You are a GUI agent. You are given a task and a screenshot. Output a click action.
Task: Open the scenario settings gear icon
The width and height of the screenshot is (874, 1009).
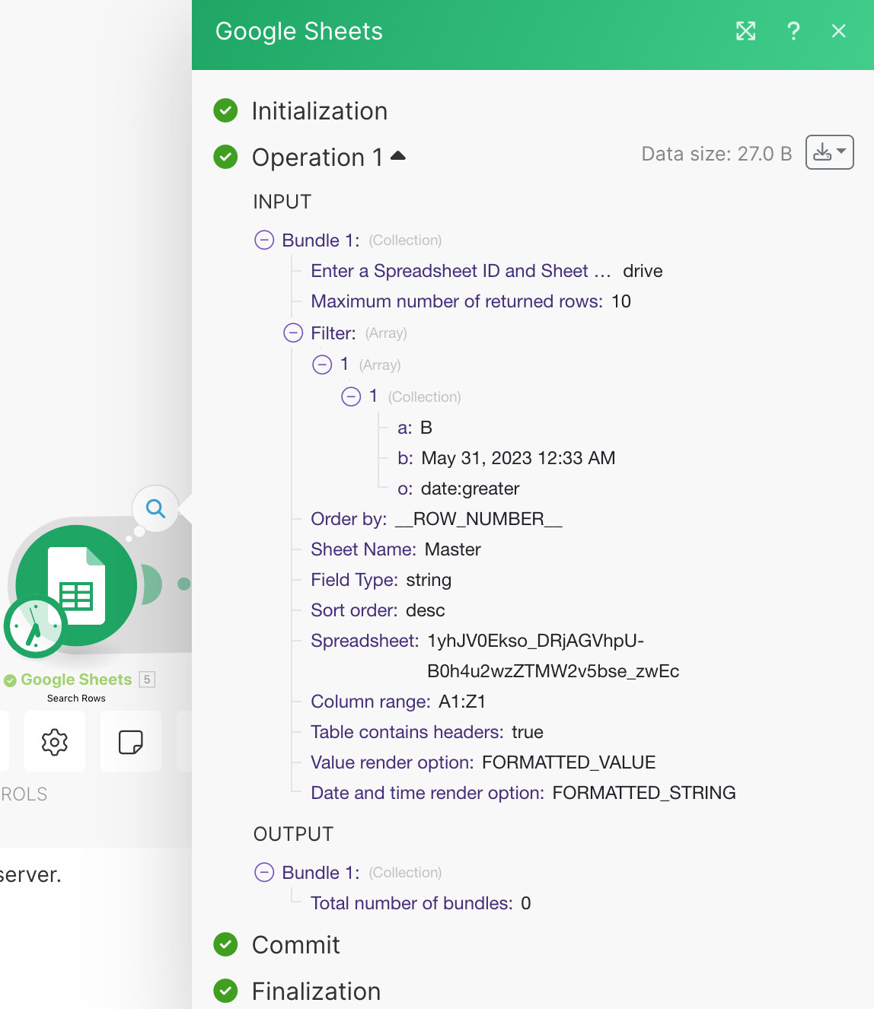point(55,742)
